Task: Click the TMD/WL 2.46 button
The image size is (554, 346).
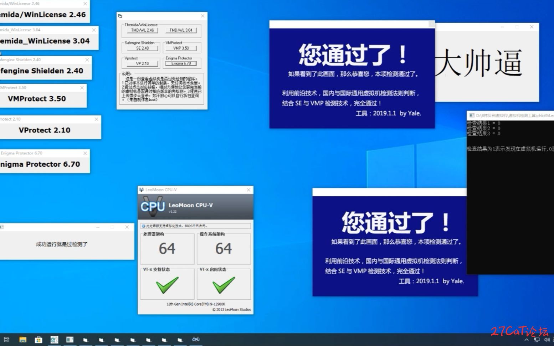Action: click(x=142, y=30)
